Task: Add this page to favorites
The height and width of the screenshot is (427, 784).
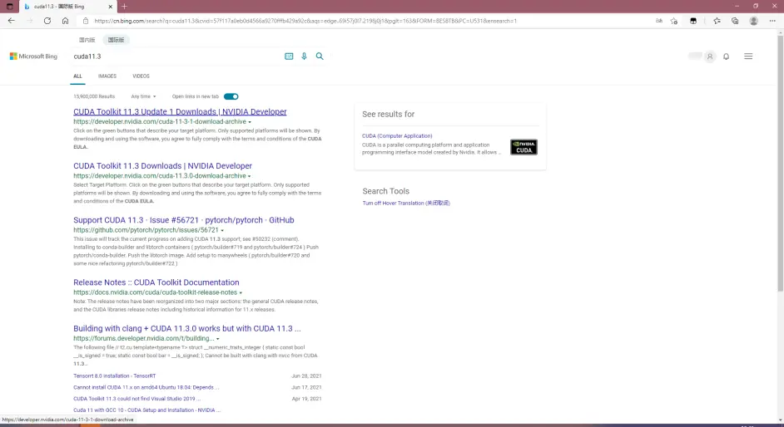Action: pyautogui.click(x=674, y=21)
